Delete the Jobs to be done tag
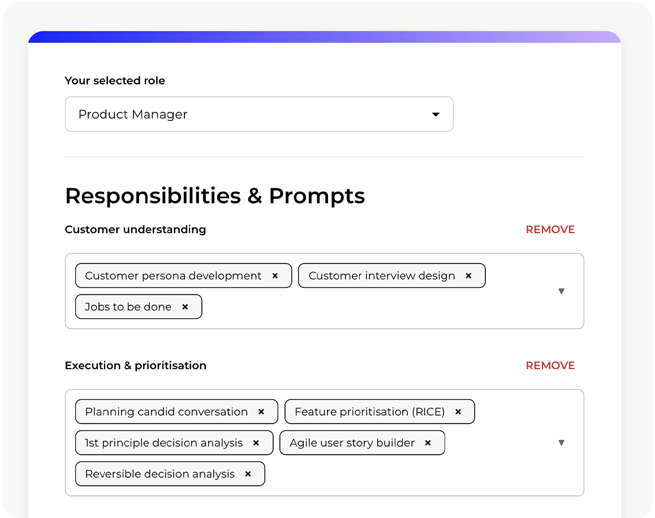 click(185, 307)
